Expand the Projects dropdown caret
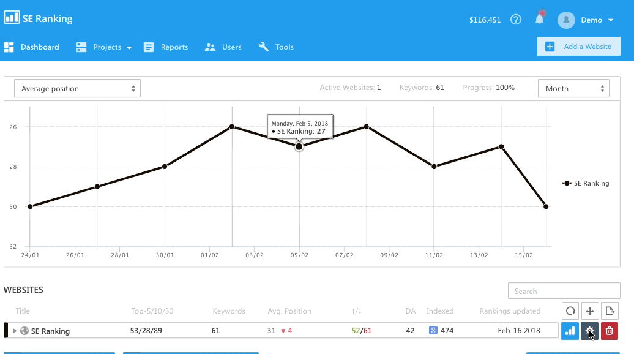Image resolution: width=634 pixels, height=354 pixels. [129, 48]
